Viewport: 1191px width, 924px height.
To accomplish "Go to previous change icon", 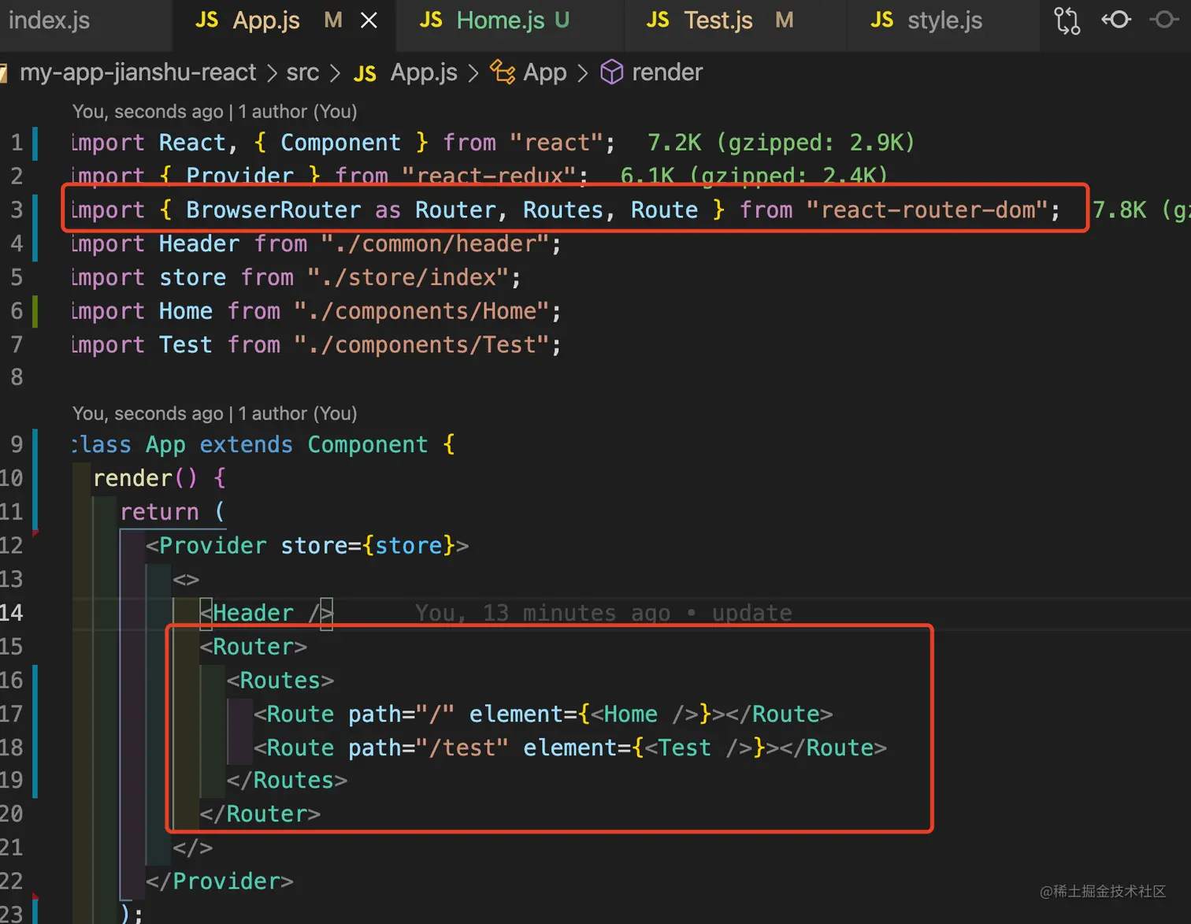I will (x=1116, y=20).
